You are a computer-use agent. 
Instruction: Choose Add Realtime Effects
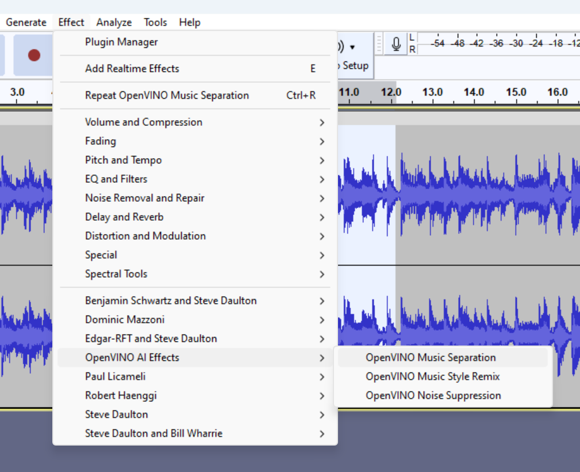[x=195, y=68]
